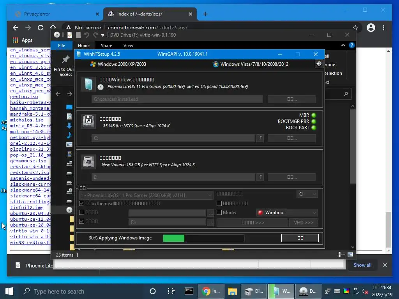The width and height of the screenshot is (399, 299).
Task: Open the Explorer File menu
Action: coord(62,46)
